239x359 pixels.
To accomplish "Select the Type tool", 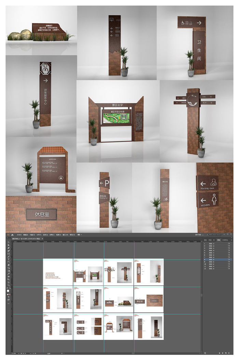I will [x=9, y=260].
